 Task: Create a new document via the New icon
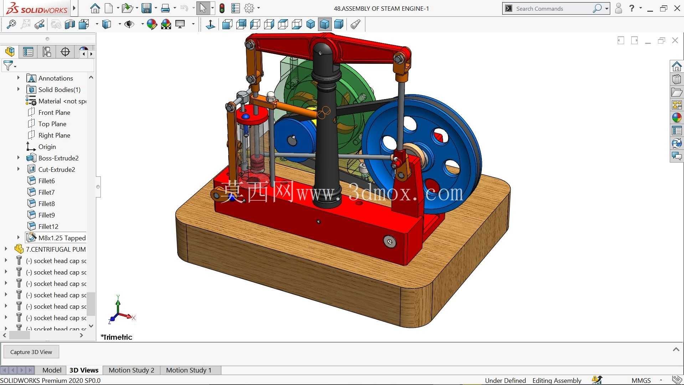109,8
